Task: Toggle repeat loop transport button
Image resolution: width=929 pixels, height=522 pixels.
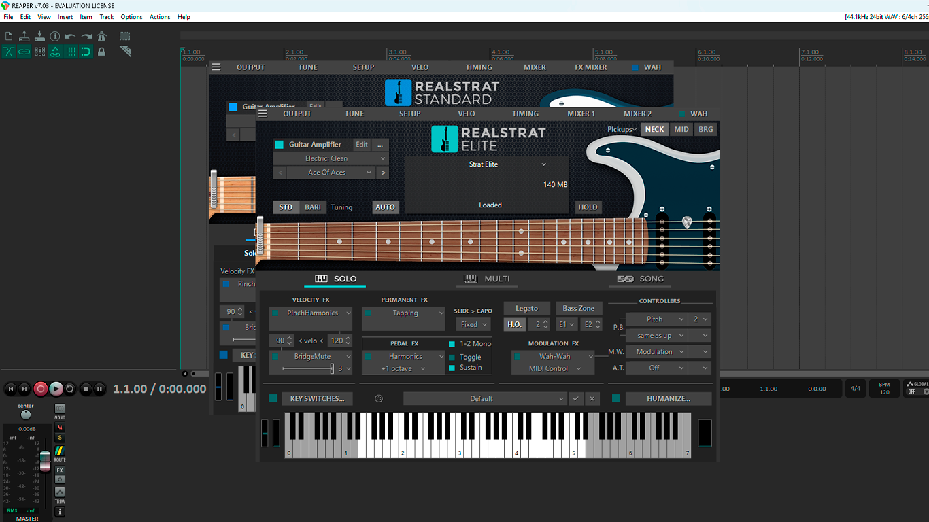Action: tap(70, 389)
